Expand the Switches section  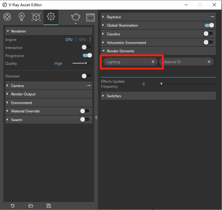[x=158, y=96]
